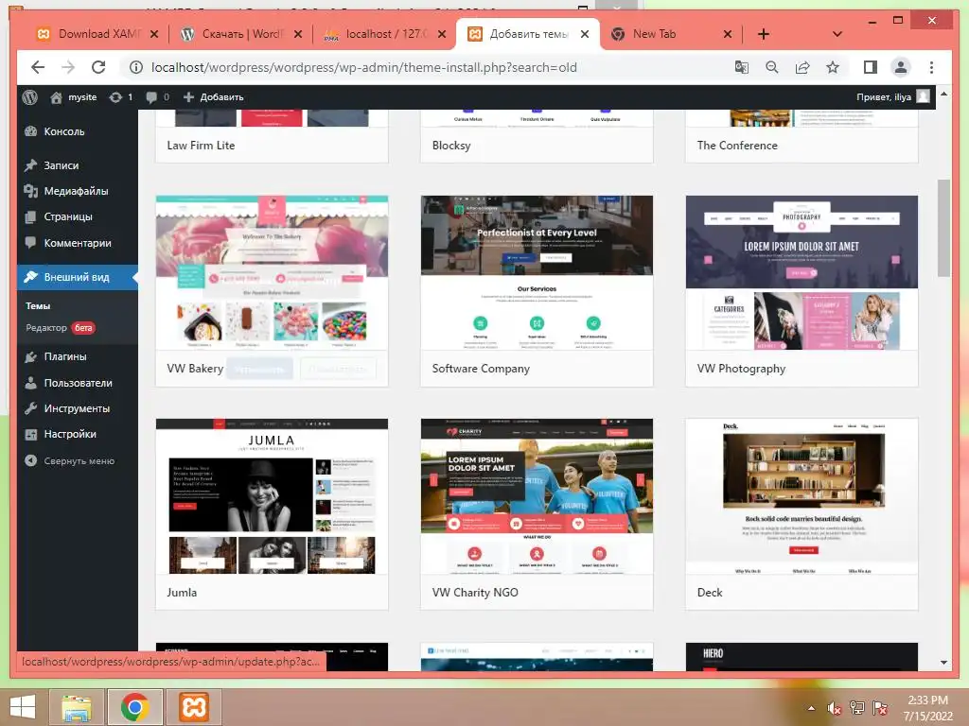Screen dimensions: 969x726
Task: Open the Software Company theme screenshot
Action: click(537, 272)
